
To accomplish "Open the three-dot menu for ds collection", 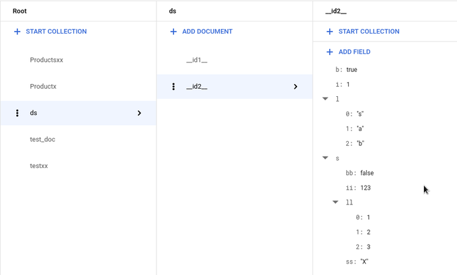I will click(17, 113).
